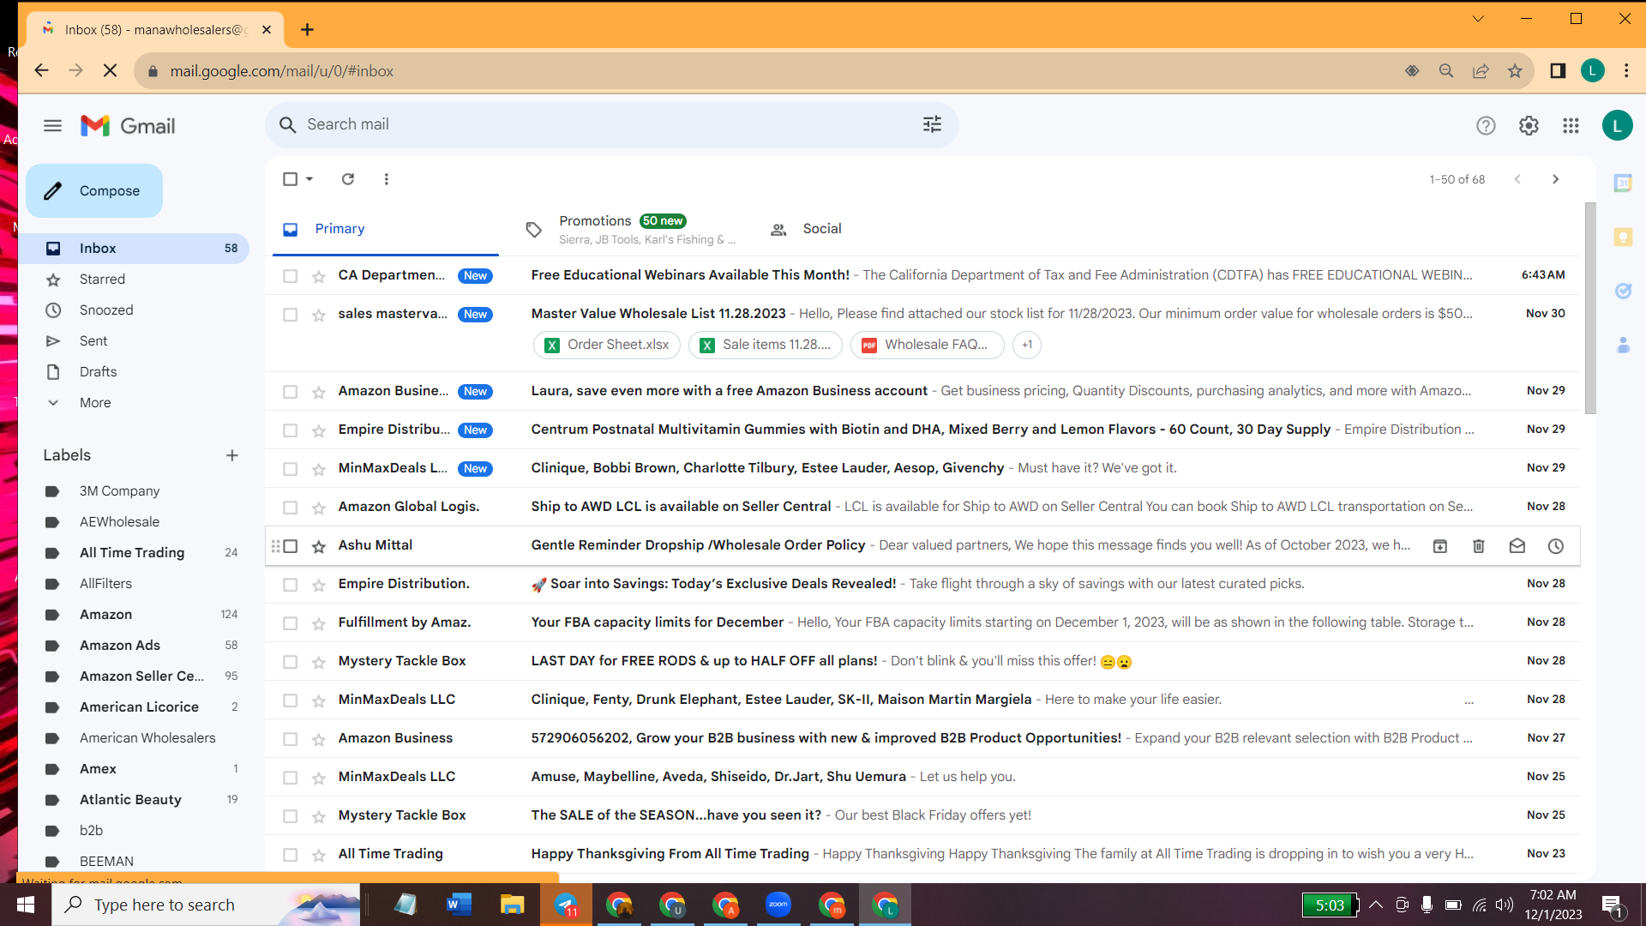
Task: Open Google apps grid
Action: tap(1571, 126)
